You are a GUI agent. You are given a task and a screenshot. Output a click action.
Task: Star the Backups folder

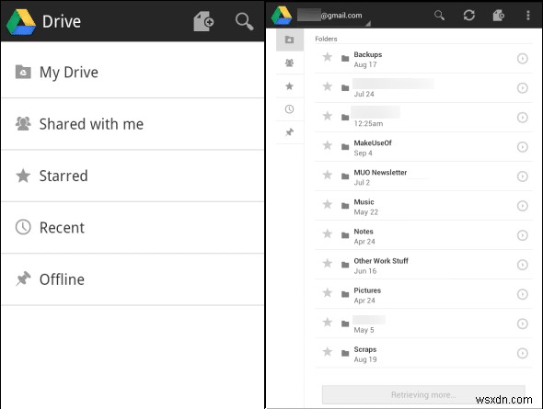[328, 57]
